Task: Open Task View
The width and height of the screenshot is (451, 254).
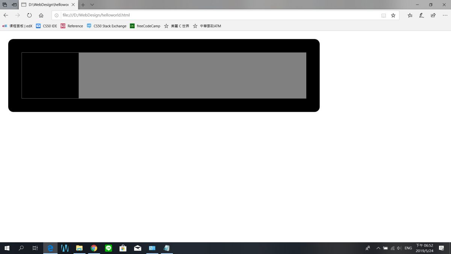Action: click(35, 248)
